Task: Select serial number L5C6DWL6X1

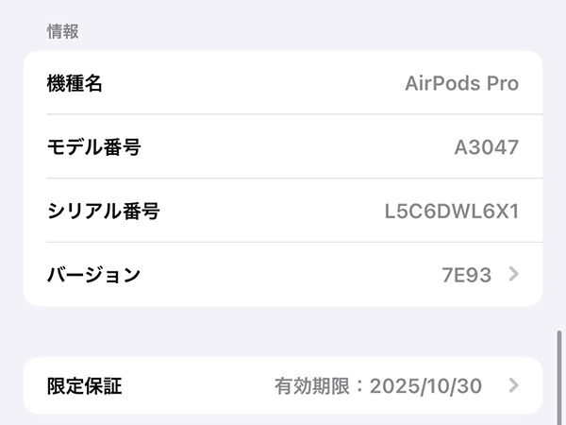Action: point(451,211)
